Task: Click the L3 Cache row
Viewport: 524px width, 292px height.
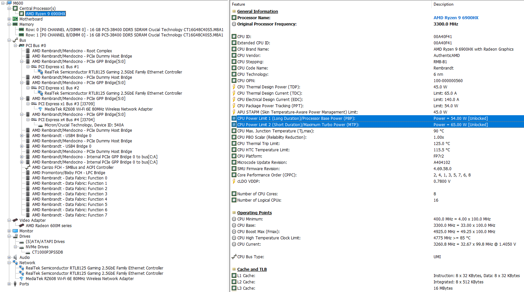Action: (377, 288)
